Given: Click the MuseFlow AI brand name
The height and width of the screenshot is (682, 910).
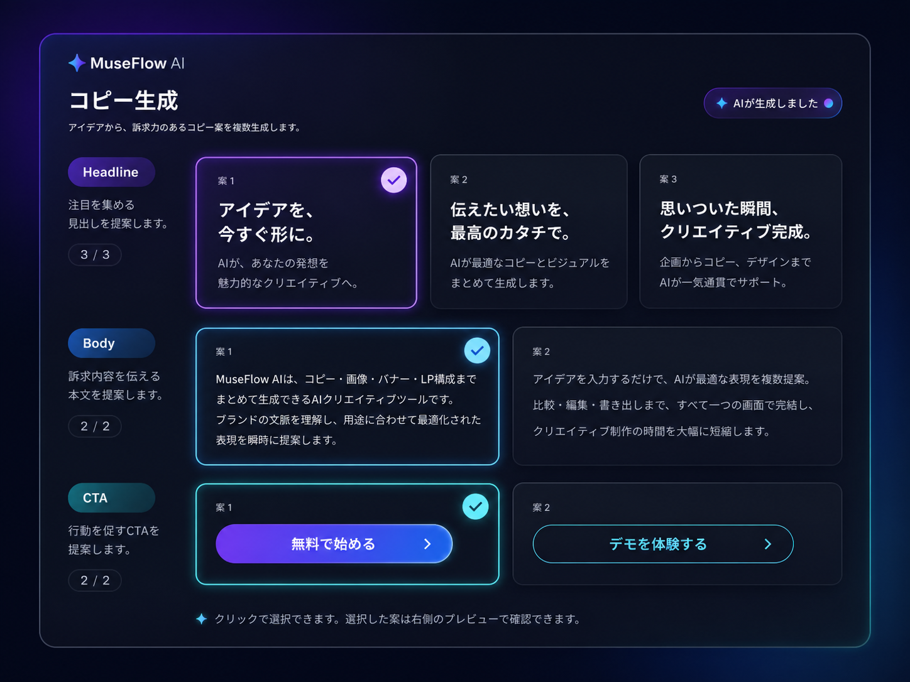Looking at the screenshot, I should pos(138,63).
